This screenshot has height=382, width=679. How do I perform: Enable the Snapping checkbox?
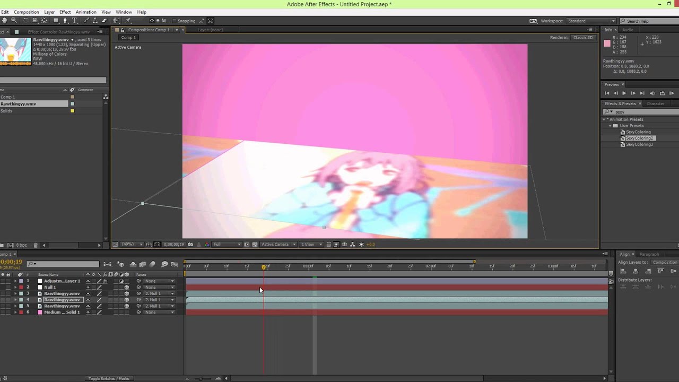pos(174,21)
